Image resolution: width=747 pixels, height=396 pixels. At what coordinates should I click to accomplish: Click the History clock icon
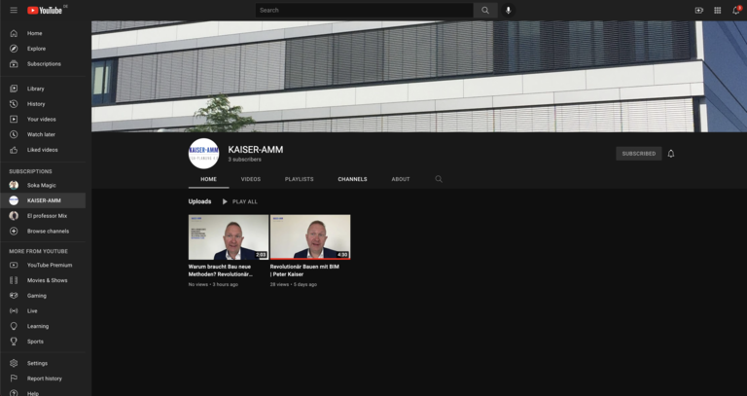[x=14, y=104]
